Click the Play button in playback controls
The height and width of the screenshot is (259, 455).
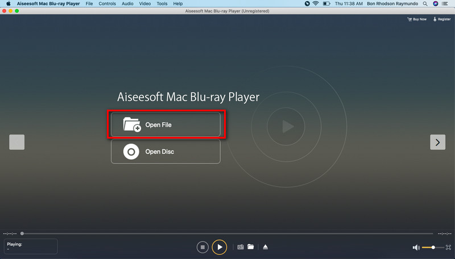219,247
